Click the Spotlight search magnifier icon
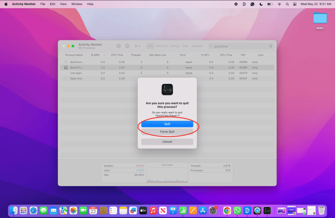The width and height of the screenshot is (335, 218). [287, 4]
